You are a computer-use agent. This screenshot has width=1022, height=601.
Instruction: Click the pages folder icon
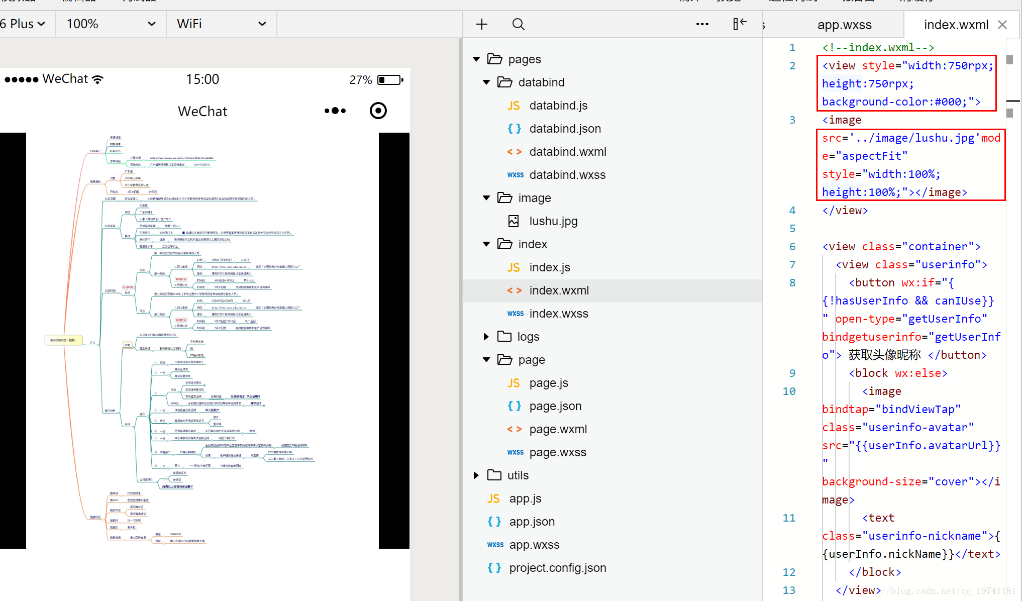[495, 59]
